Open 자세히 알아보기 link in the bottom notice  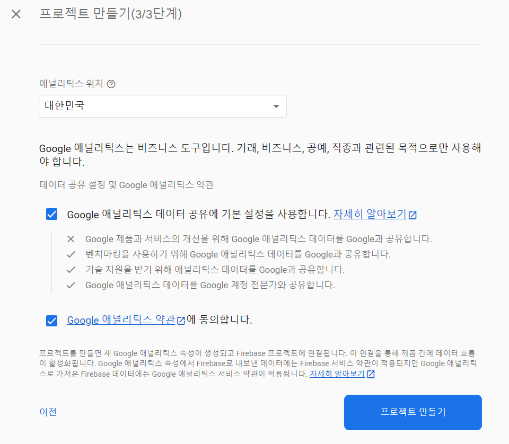click(337, 374)
